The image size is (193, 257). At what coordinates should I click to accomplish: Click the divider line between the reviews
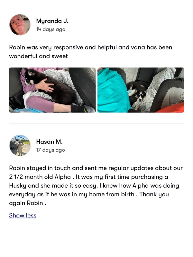tap(96, 124)
